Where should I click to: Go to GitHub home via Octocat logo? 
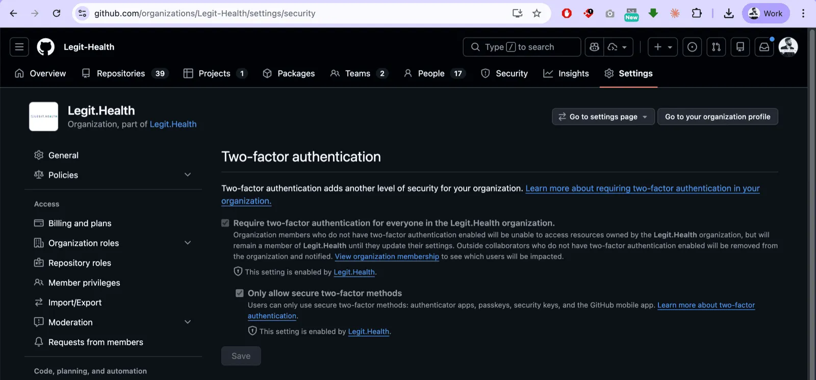pyautogui.click(x=46, y=47)
